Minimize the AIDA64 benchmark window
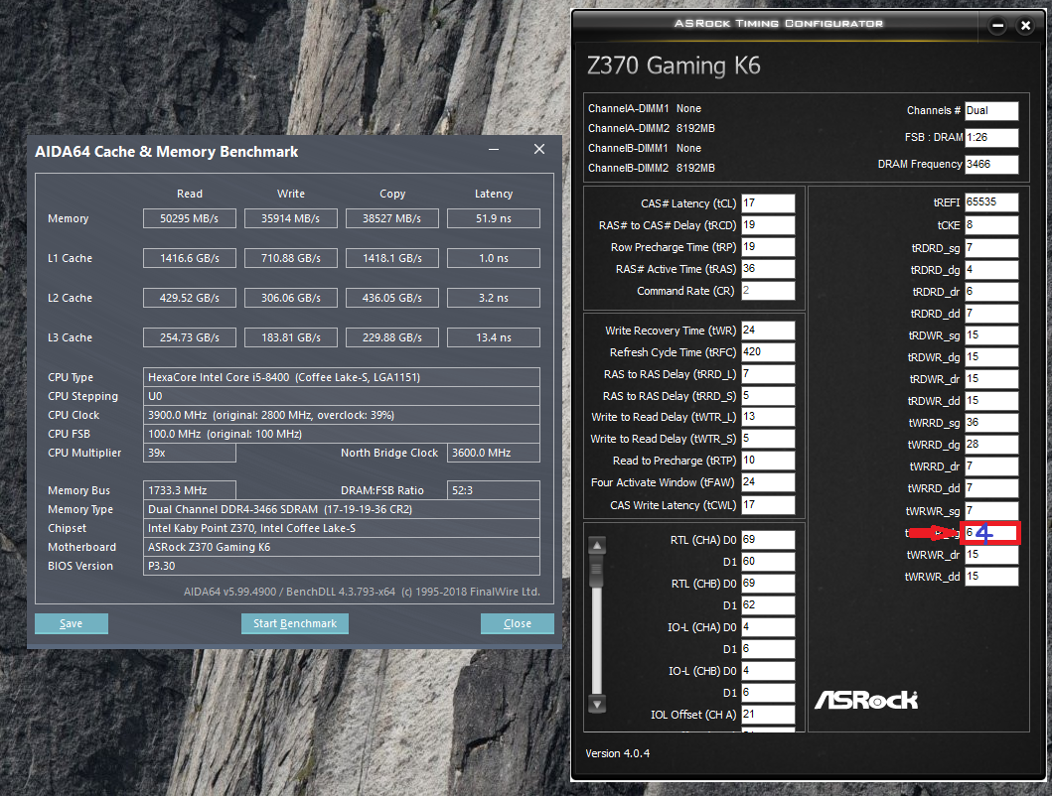 click(494, 150)
